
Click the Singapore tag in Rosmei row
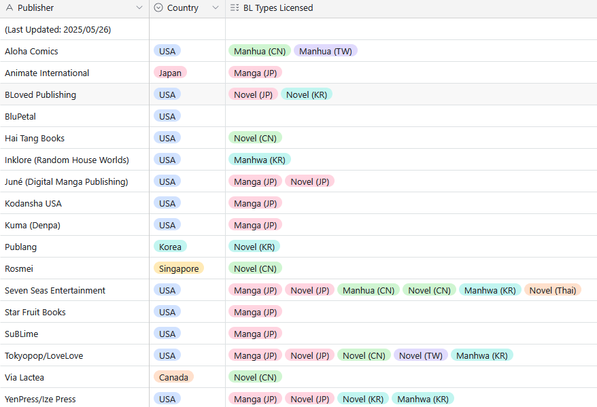click(179, 268)
